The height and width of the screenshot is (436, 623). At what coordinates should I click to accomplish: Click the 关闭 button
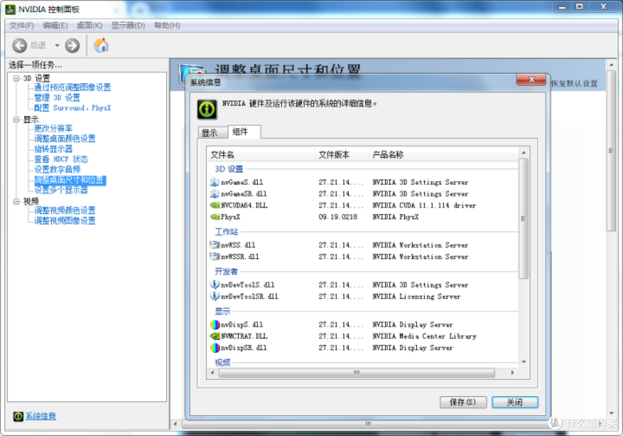click(x=515, y=402)
